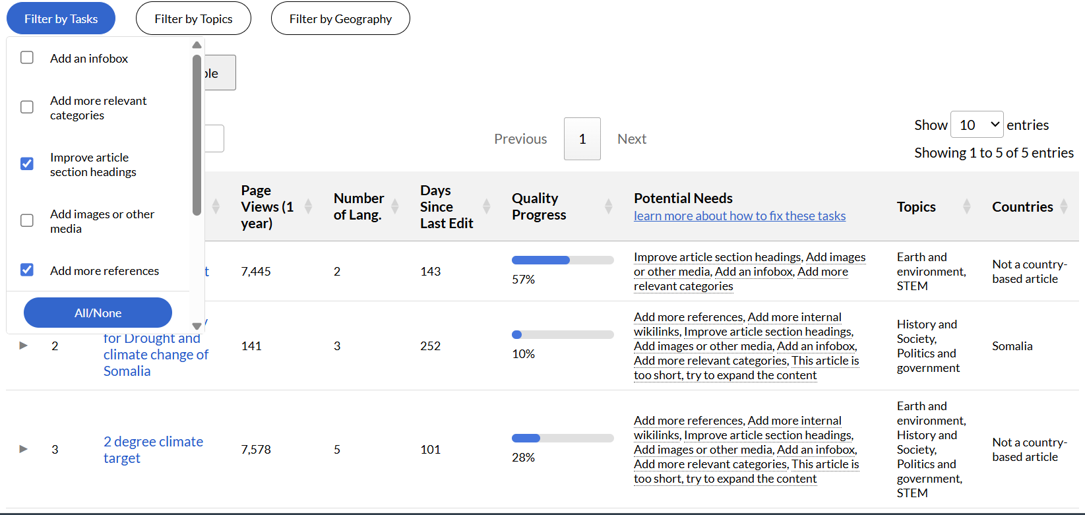
Task: Expand row 3 details triangle
Action: 24,449
